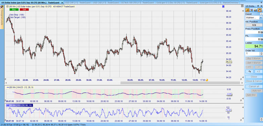Select the third order bar icon
263x126 pixels.
click(256, 10)
